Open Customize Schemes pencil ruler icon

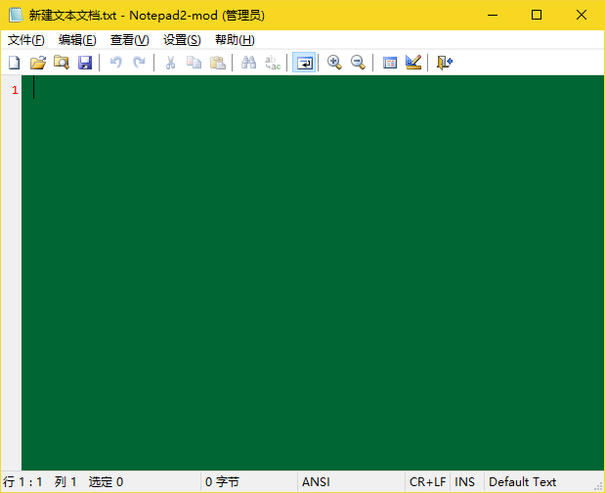413,63
